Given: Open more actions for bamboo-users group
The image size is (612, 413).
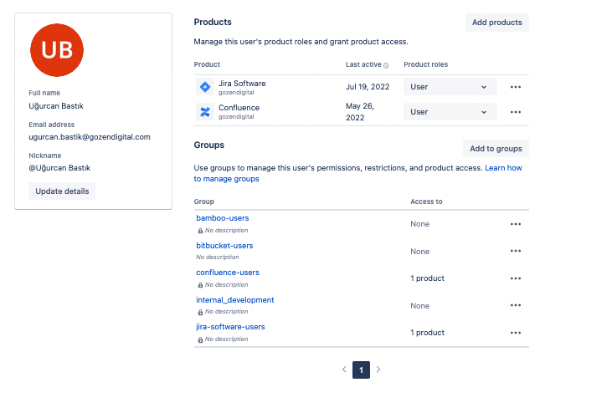Looking at the screenshot, I should (516, 224).
